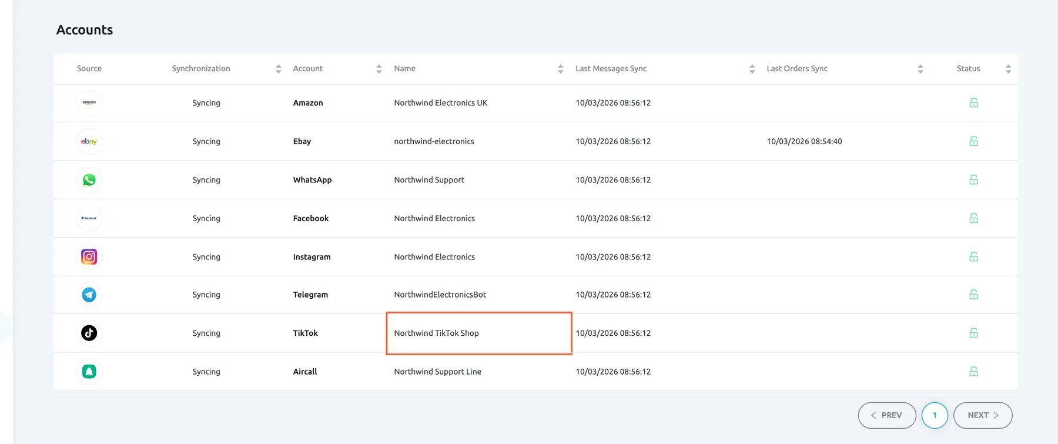Sort by the Status column arrows
1058x444 pixels.
(1009, 69)
